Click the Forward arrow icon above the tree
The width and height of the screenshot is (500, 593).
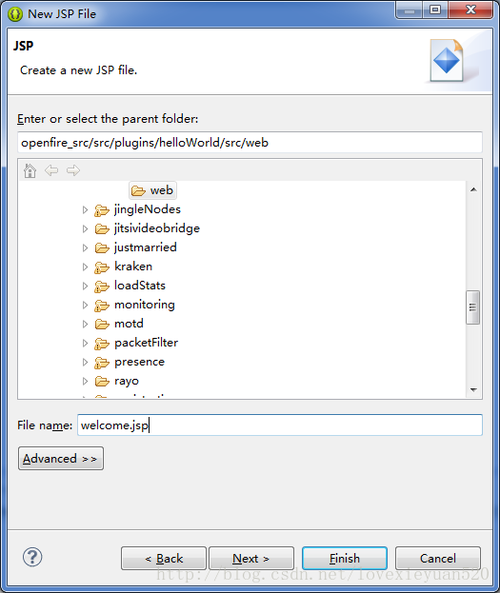(73, 170)
